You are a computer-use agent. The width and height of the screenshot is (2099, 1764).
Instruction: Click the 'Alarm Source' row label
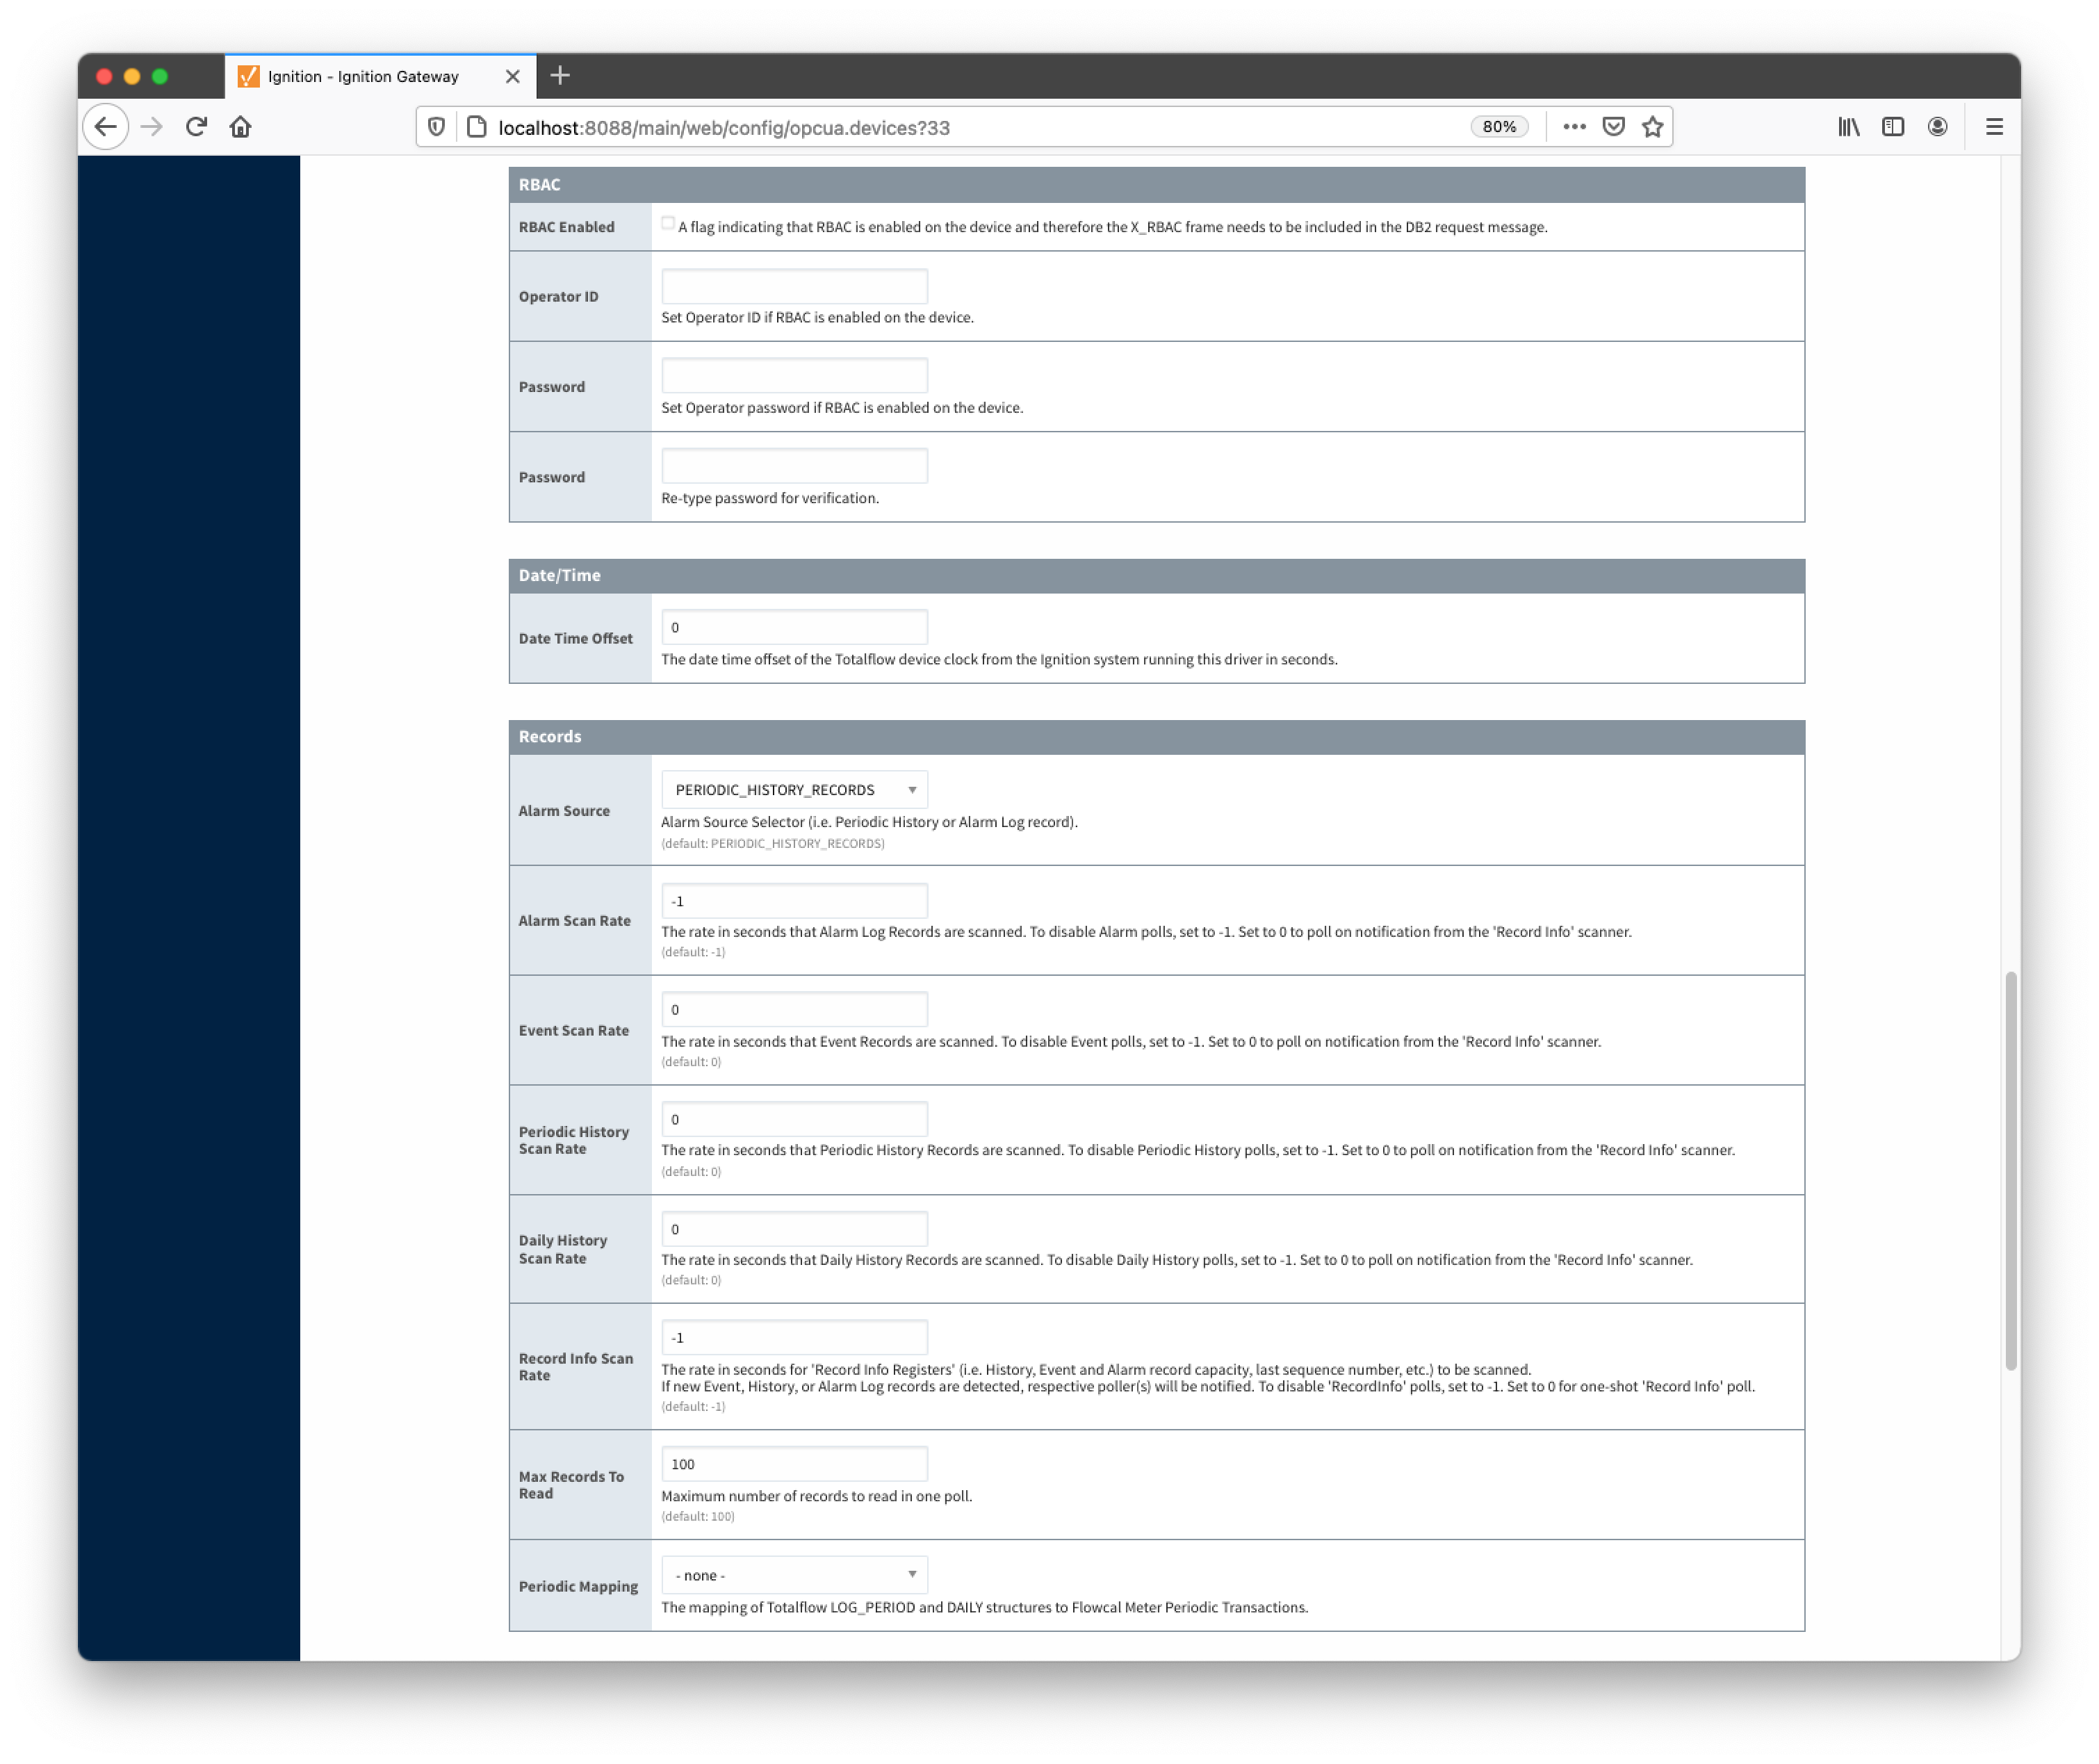[564, 811]
